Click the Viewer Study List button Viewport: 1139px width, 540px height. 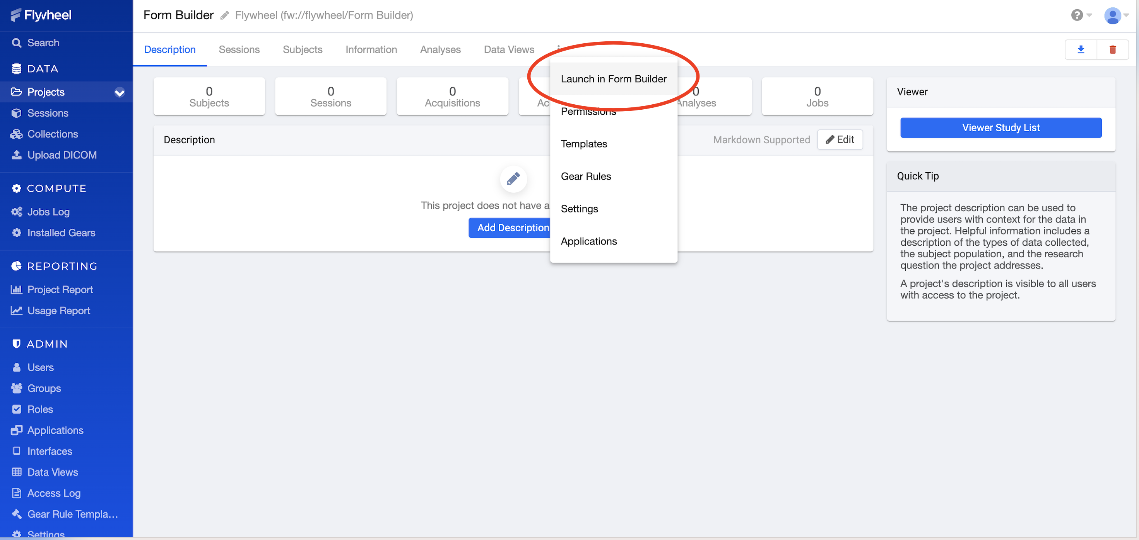(1000, 127)
